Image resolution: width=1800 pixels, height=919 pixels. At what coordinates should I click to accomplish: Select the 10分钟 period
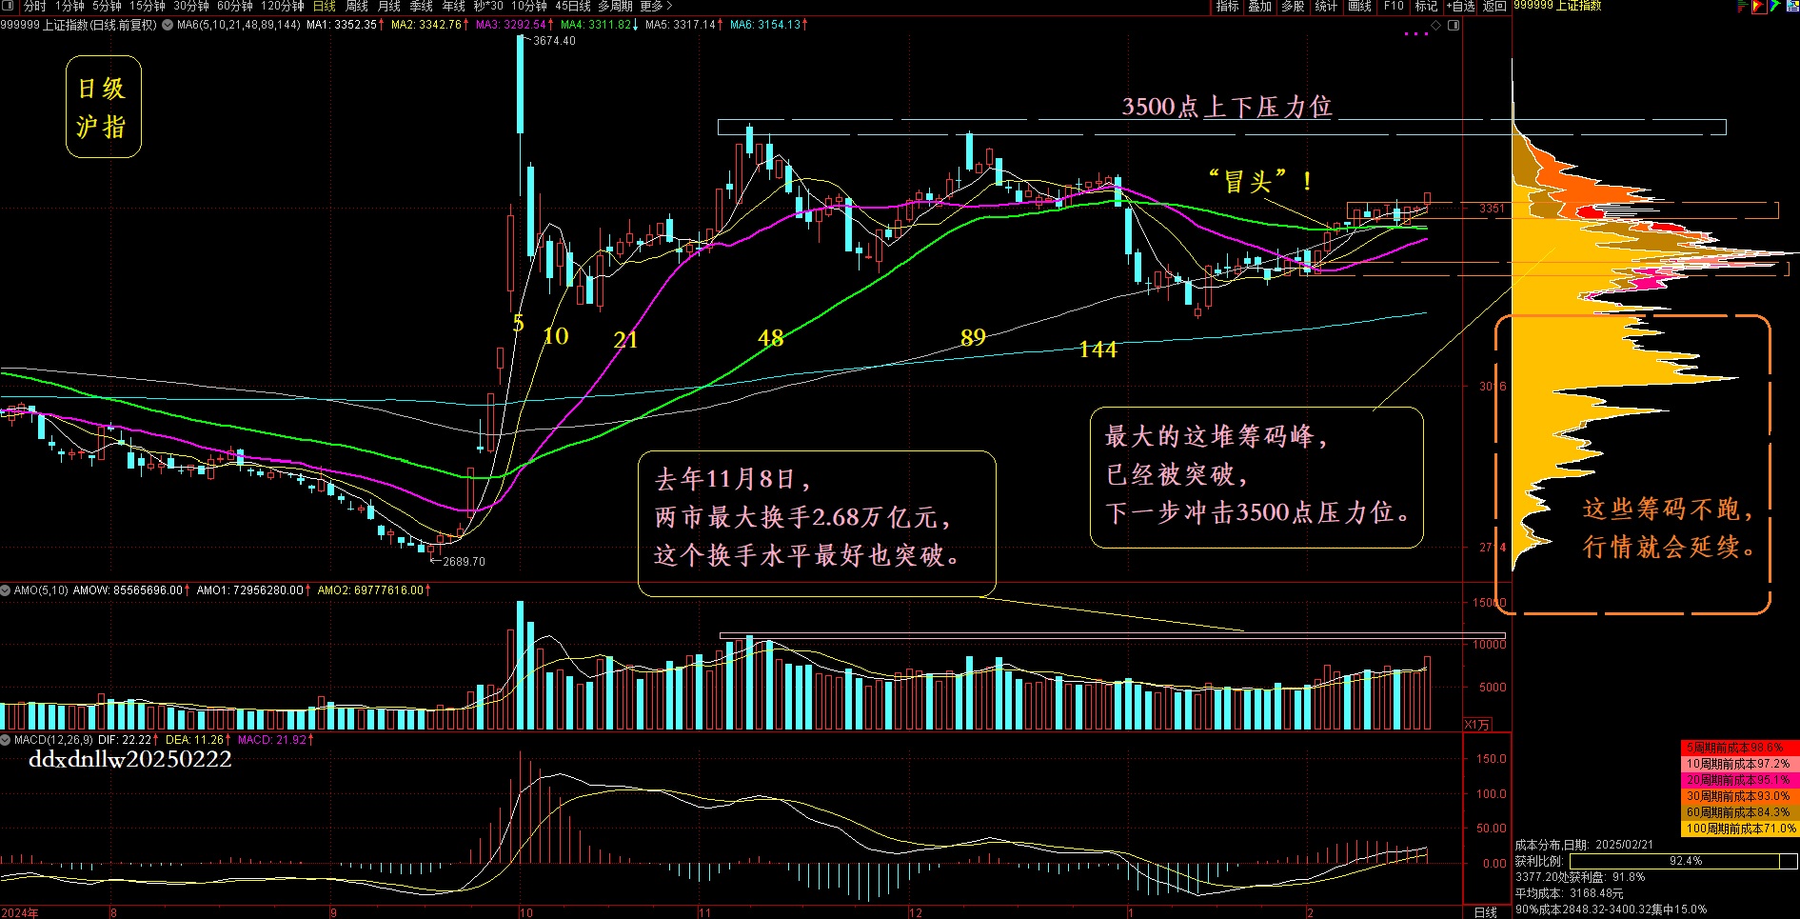tap(529, 6)
